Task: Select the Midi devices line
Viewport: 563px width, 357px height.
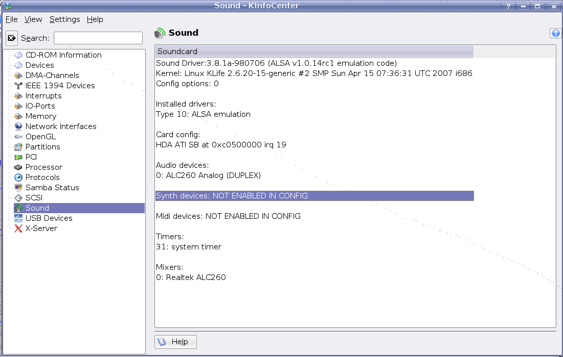Action: pyautogui.click(x=228, y=216)
